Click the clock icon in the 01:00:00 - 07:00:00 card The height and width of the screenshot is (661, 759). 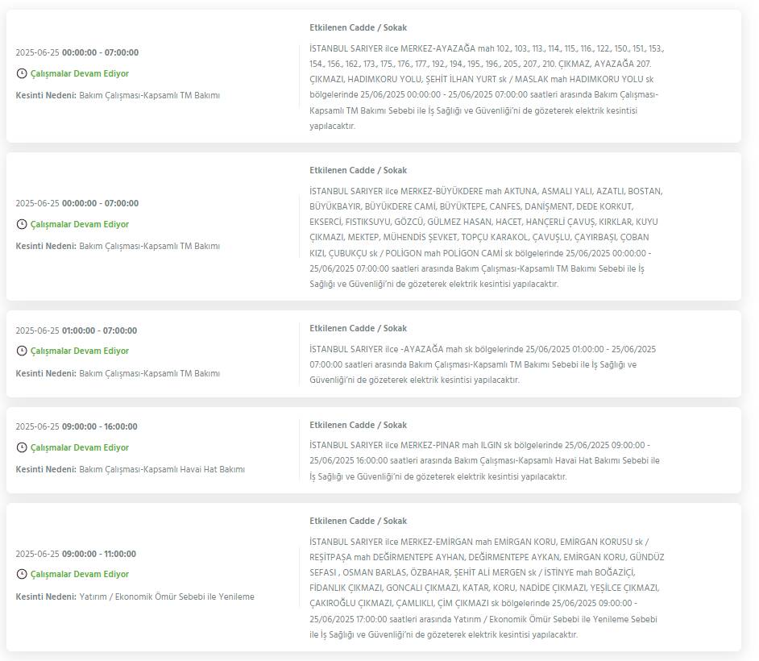click(22, 351)
